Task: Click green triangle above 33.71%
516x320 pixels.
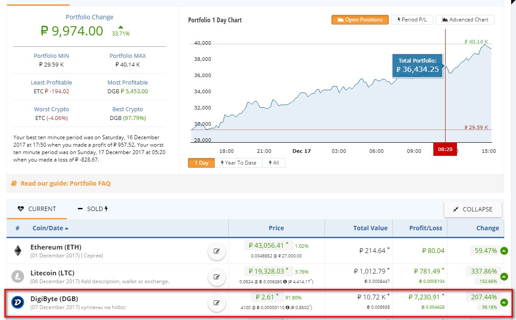Action: [x=121, y=27]
